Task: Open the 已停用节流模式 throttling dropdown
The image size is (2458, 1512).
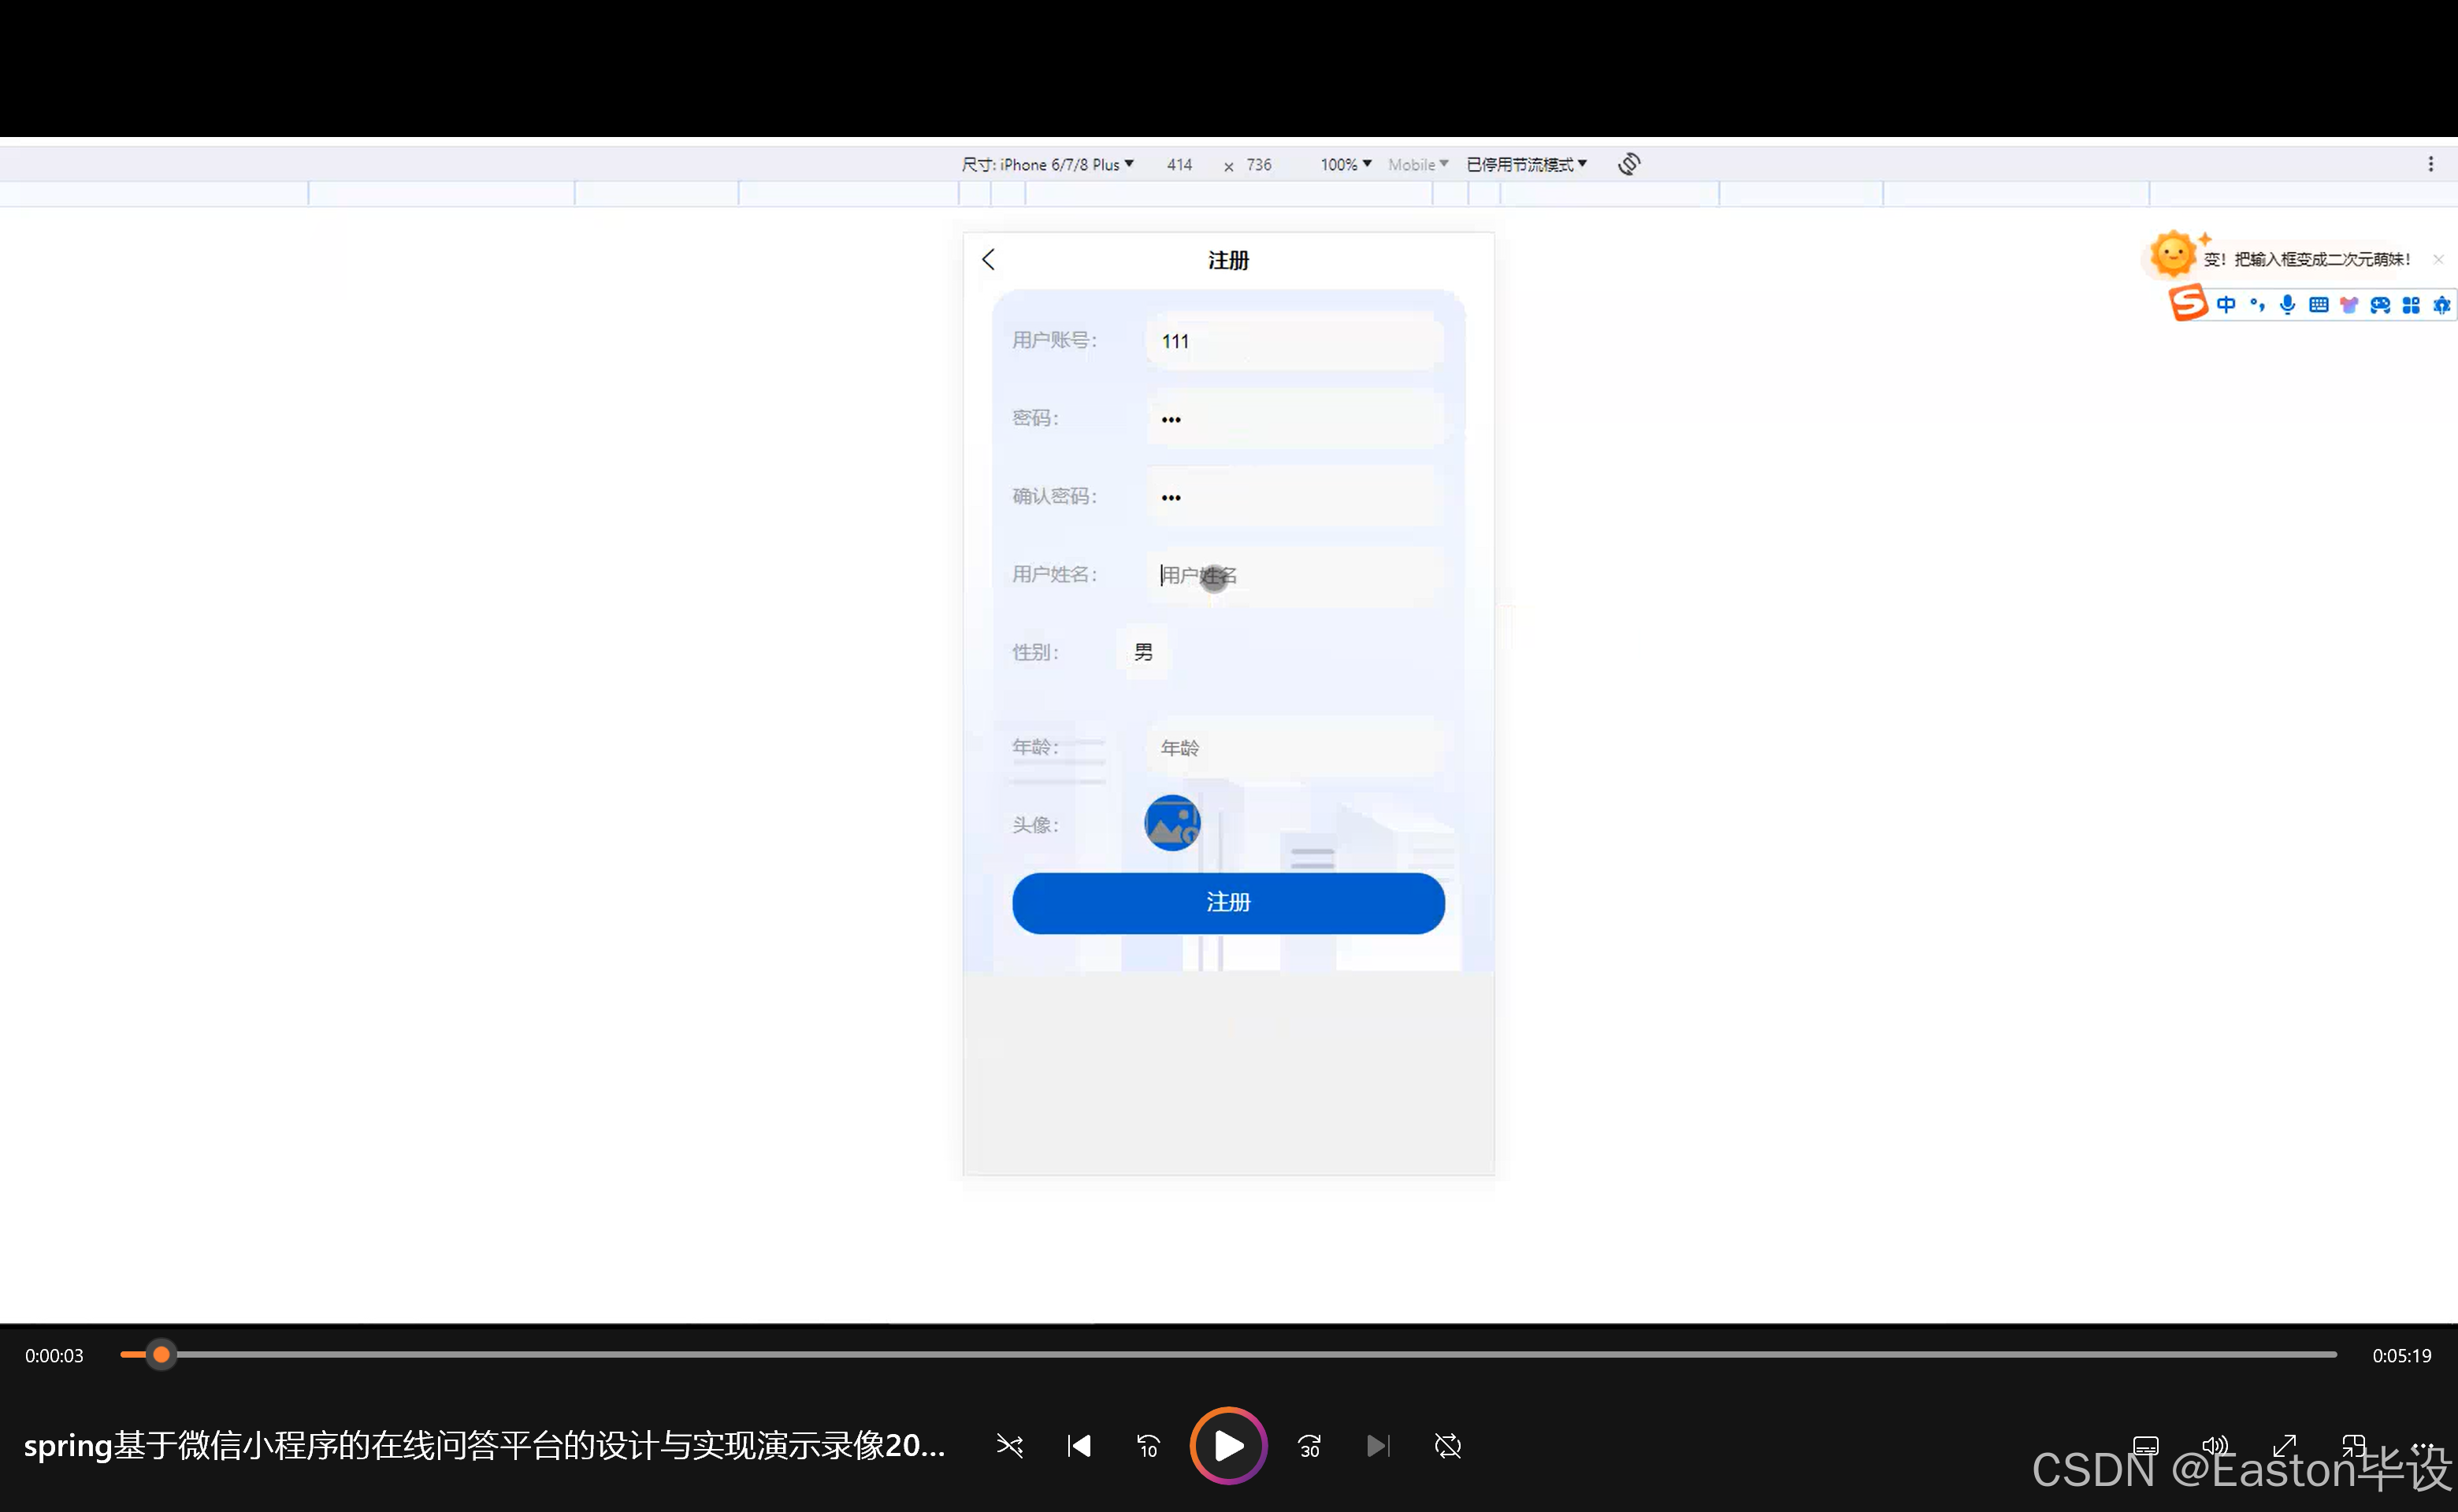Action: (1527, 164)
